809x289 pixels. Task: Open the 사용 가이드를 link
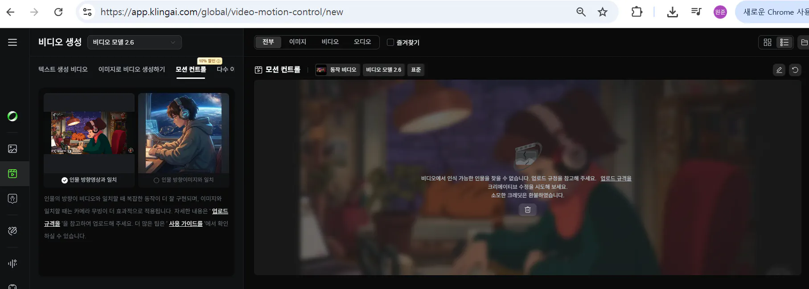point(185,224)
